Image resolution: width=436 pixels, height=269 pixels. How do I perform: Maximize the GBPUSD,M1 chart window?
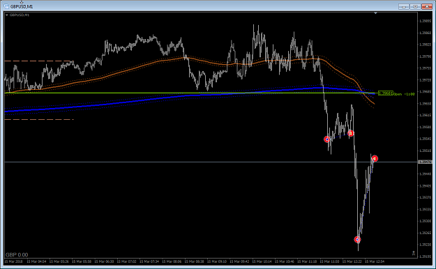[415, 6]
